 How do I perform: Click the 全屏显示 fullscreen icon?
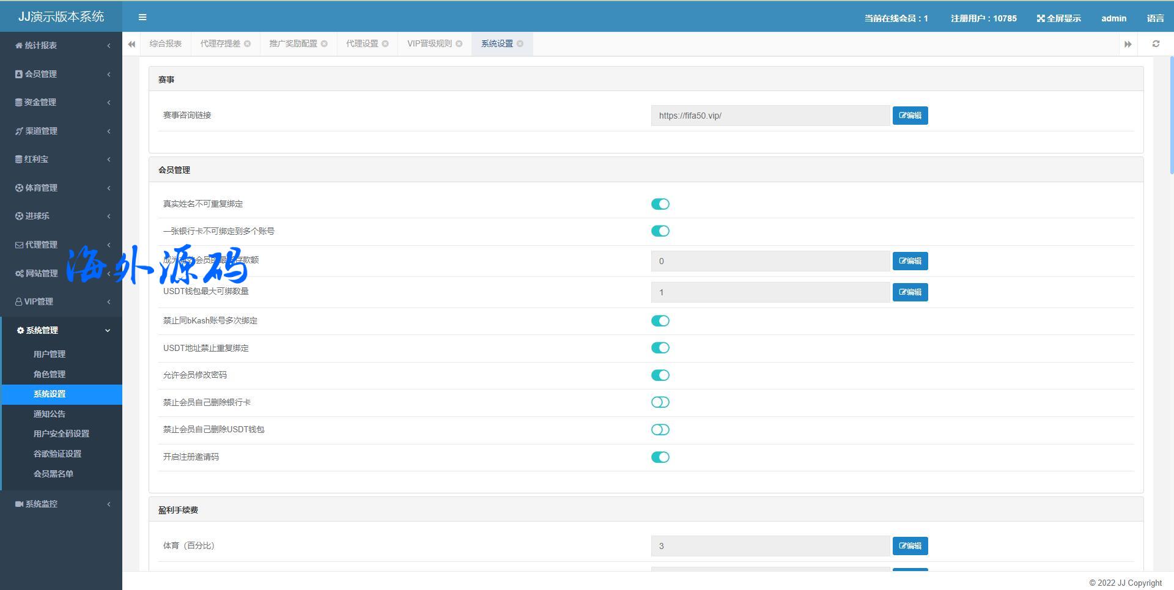(x=1041, y=18)
